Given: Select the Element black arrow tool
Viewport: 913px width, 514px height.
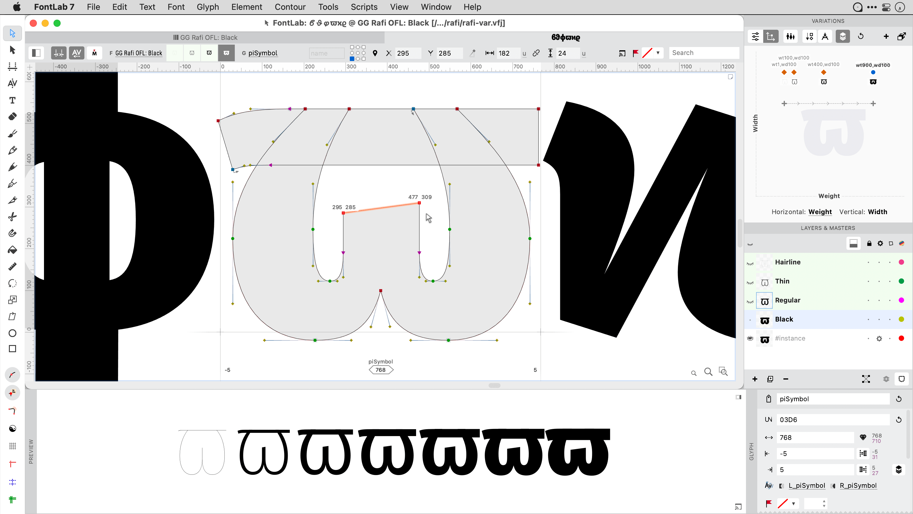Looking at the screenshot, I should coord(12,50).
